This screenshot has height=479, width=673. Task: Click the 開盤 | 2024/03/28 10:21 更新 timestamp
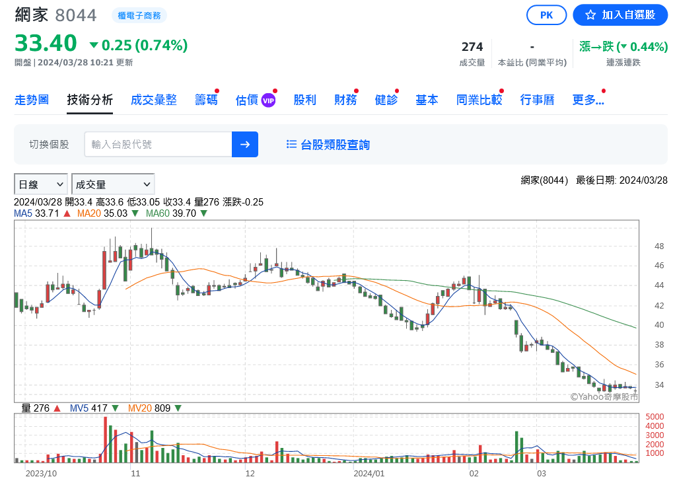[x=74, y=62]
